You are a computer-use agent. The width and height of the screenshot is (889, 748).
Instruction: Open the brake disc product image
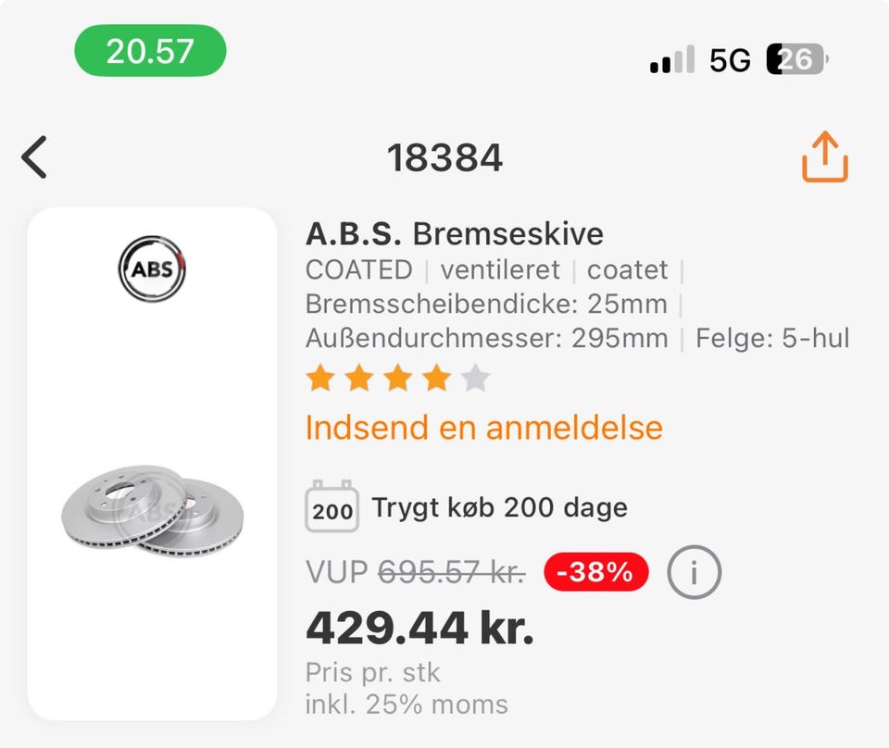pos(153,510)
